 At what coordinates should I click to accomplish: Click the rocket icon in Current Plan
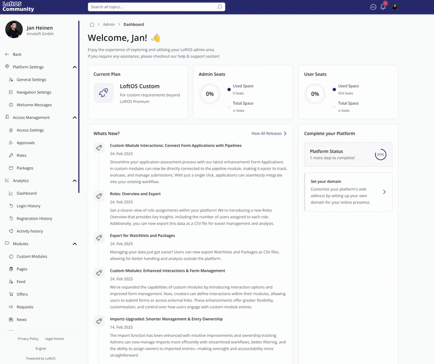103,93
